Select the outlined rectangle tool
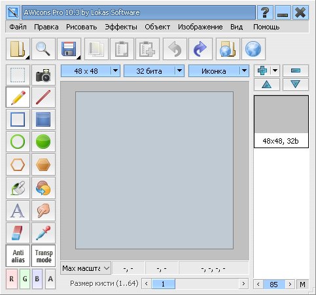The image size is (316, 295). [x=18, y=119]
